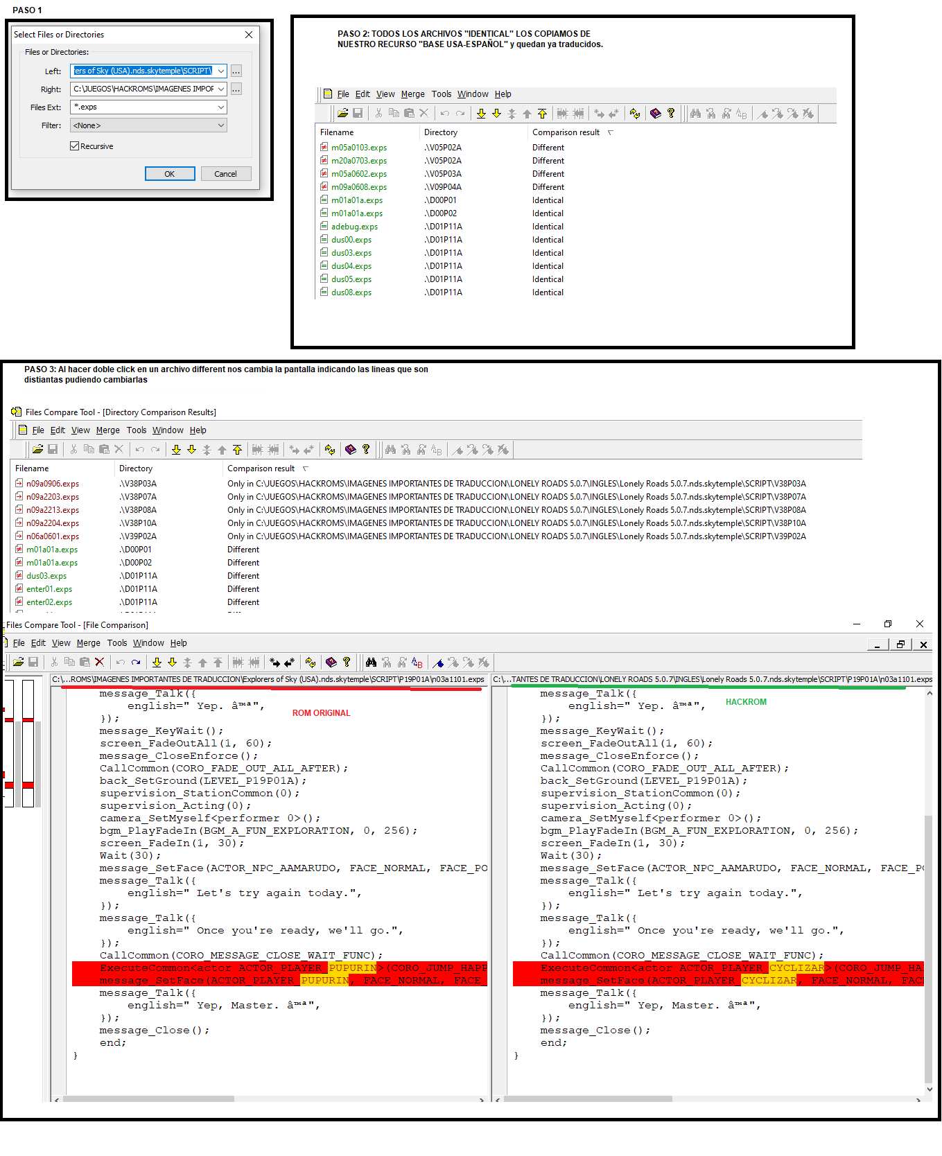Viewport: 942px width, 1156px height.
Task: Click Filename column header in PASO 2 window
Action: point(337,132)
